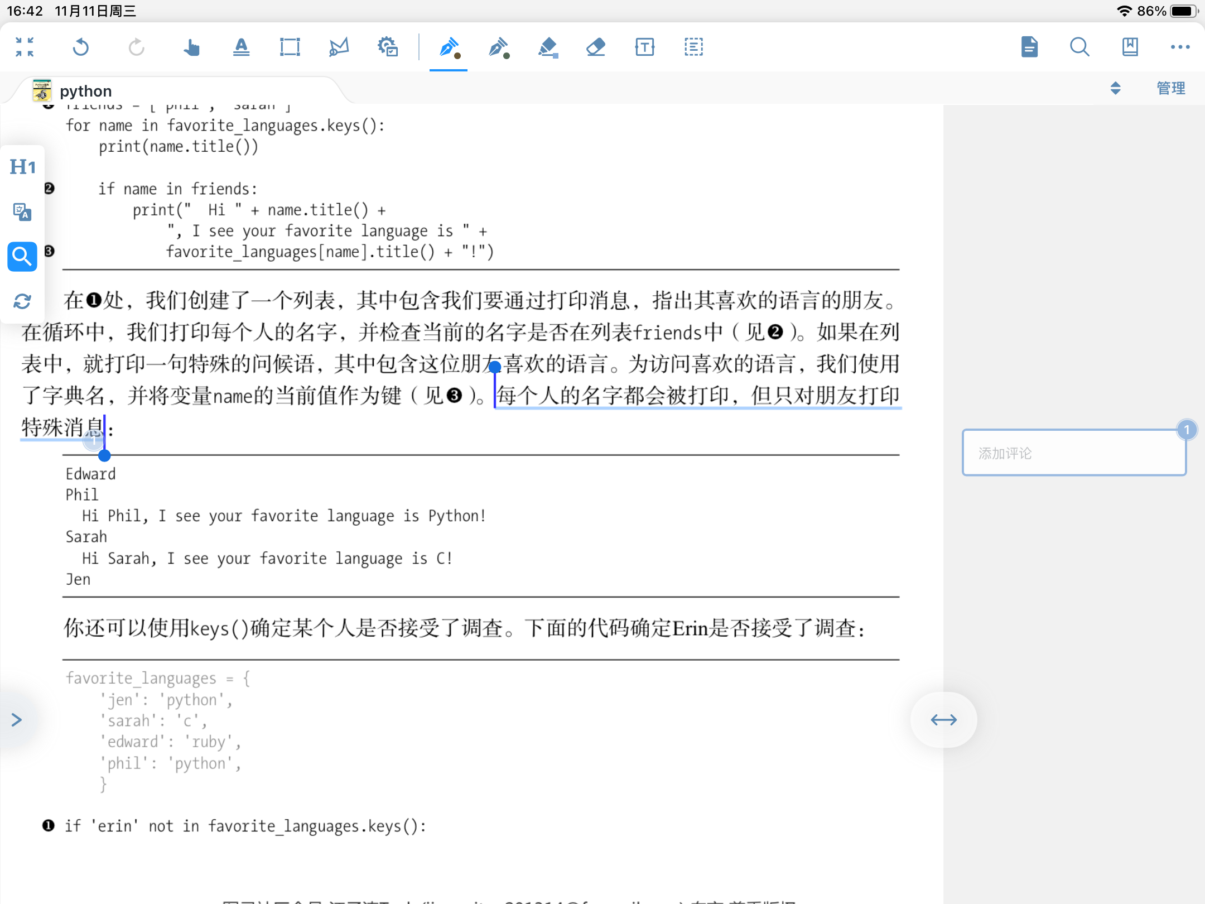The height and width of the screenshot is (904, 1205).
Task: Open the bookmark panel icon
Action: [x=1130, y=47]
